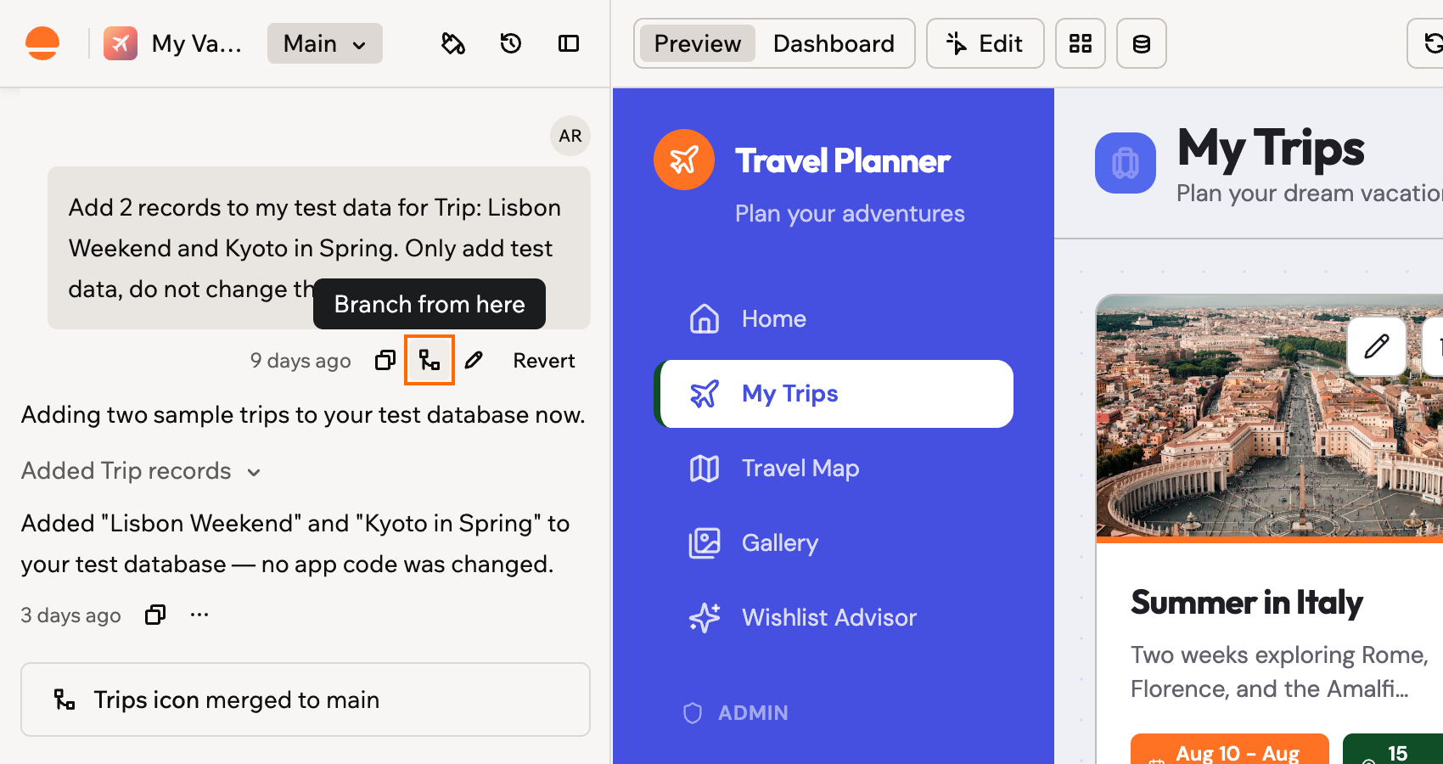Open the three-dot more options menu

click(x=199, y=615)
